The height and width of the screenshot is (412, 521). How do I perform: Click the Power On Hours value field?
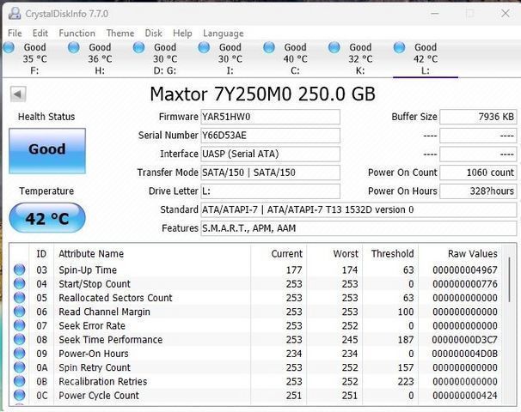click(478, 191)
